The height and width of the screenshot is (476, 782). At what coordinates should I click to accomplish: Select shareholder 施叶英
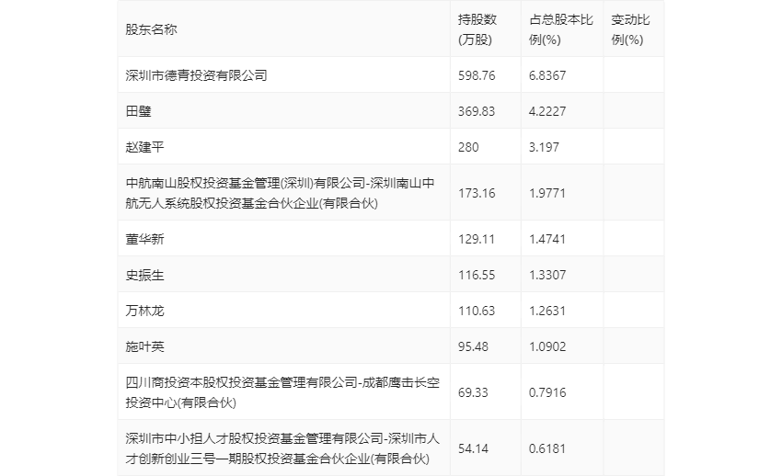pos(144,346)
